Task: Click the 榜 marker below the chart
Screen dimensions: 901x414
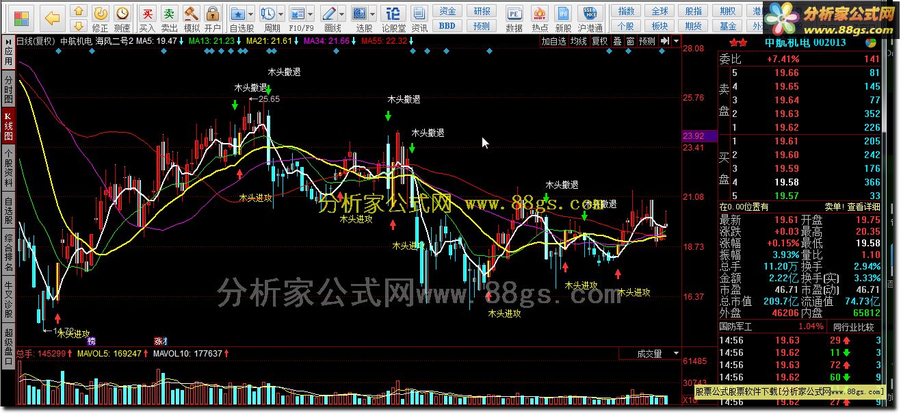Action: (x=92, y=340)
